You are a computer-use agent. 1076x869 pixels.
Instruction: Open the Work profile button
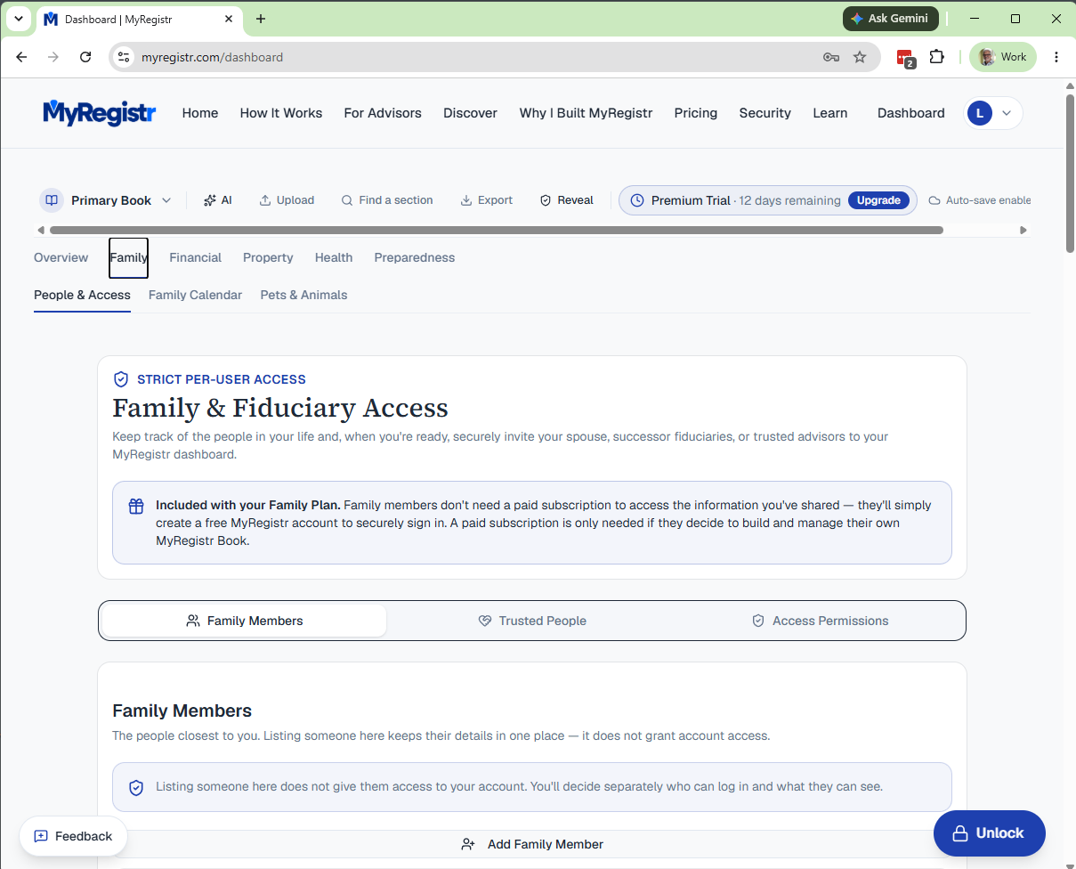click(1003, 57)
